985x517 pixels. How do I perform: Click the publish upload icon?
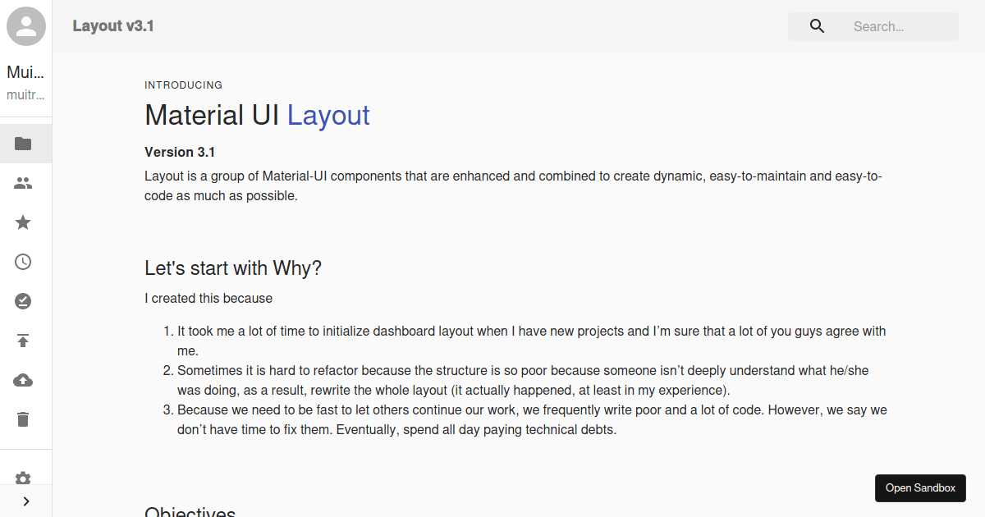(23, 341)
